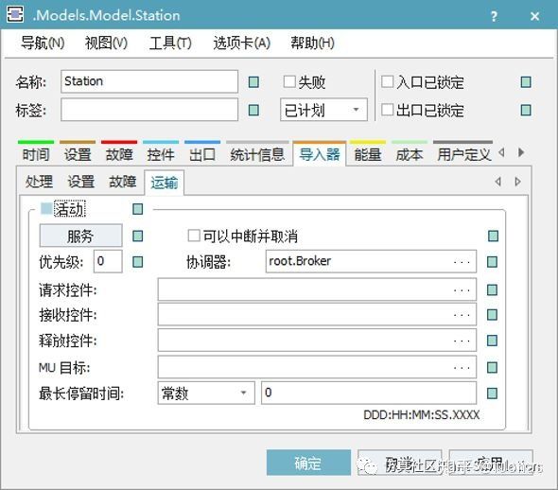Toggle inheritance square beside 最长停留时间 field
This screenshot has width=558, height=490.
coord(492,394)
